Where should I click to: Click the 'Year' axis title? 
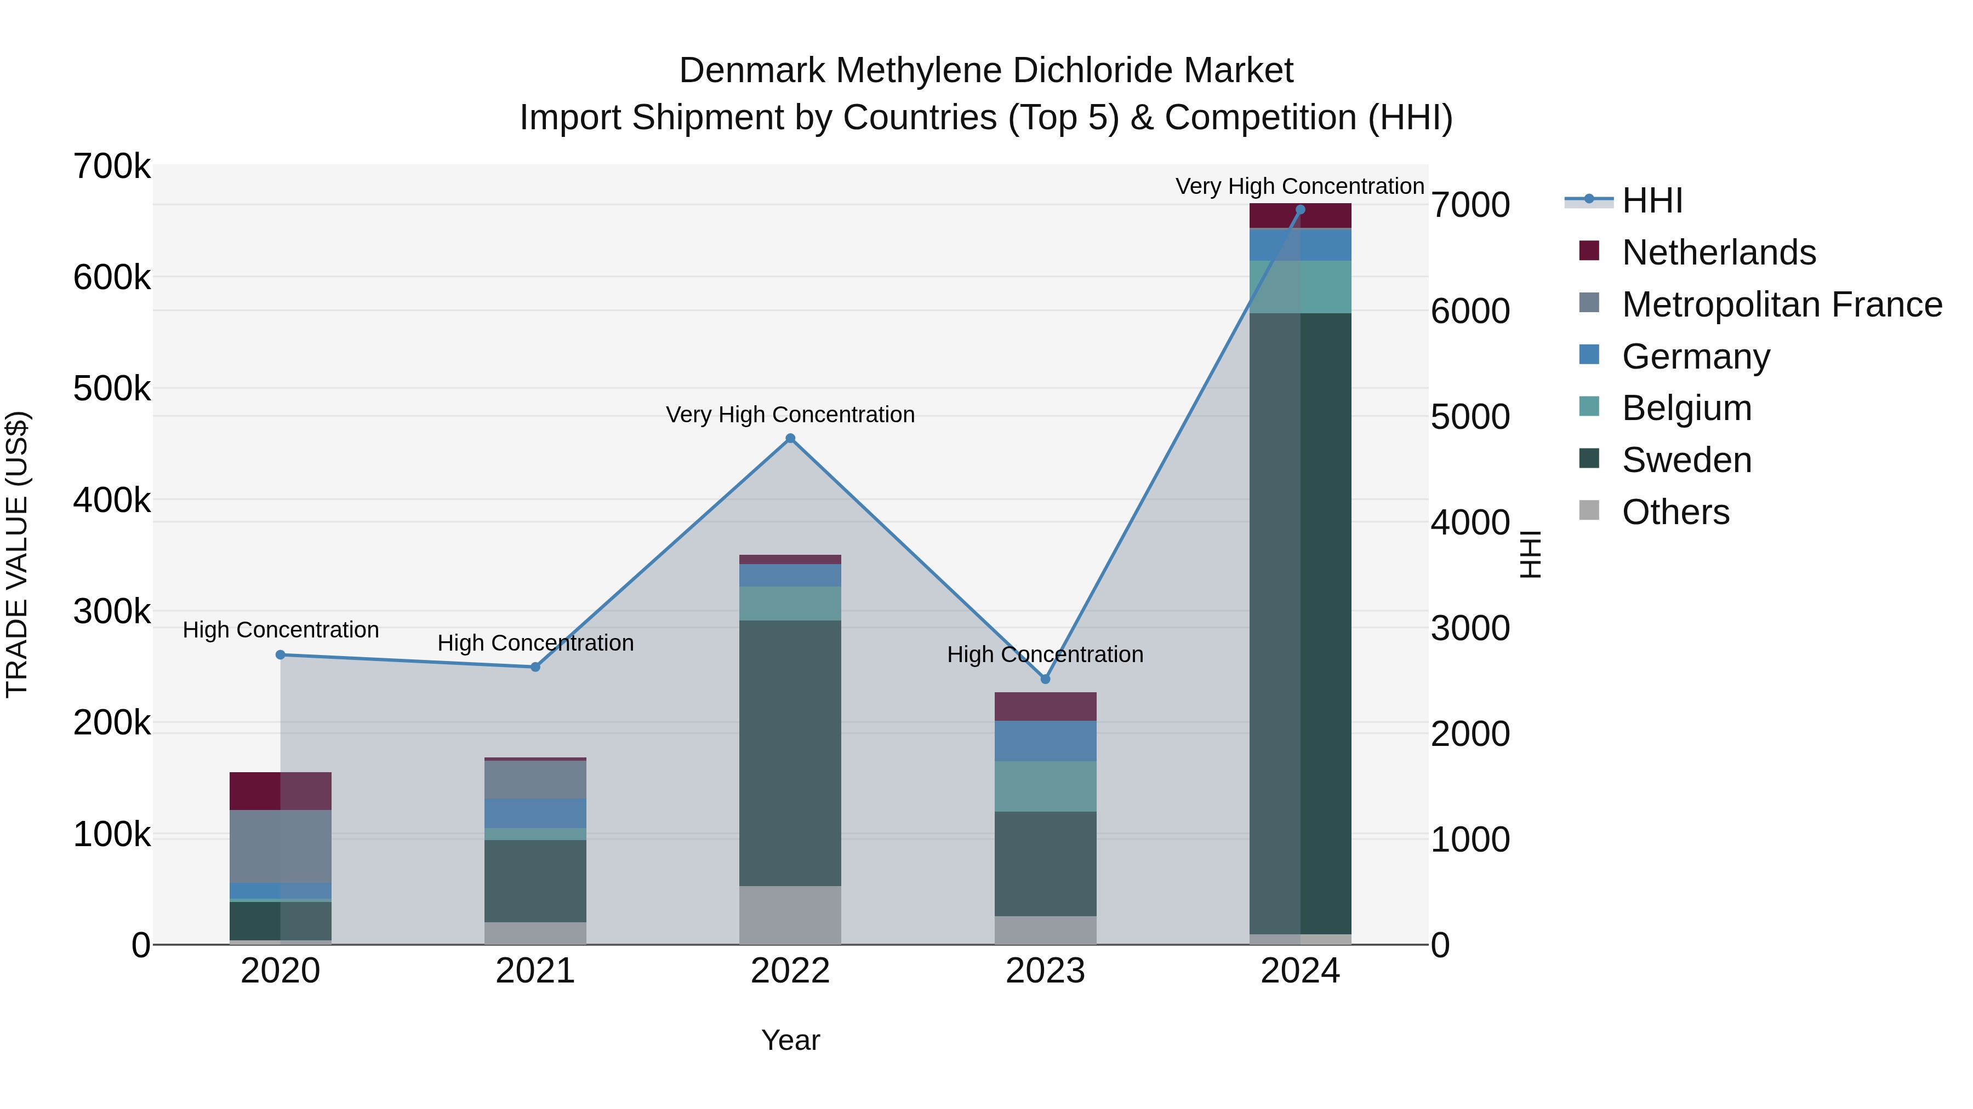click(x=790, y=1041)
